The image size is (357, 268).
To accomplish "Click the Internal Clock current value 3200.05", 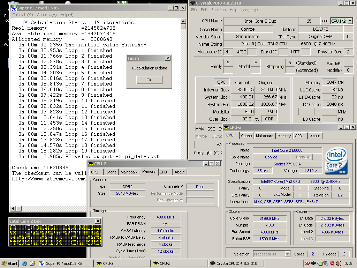I will point(243,90).
